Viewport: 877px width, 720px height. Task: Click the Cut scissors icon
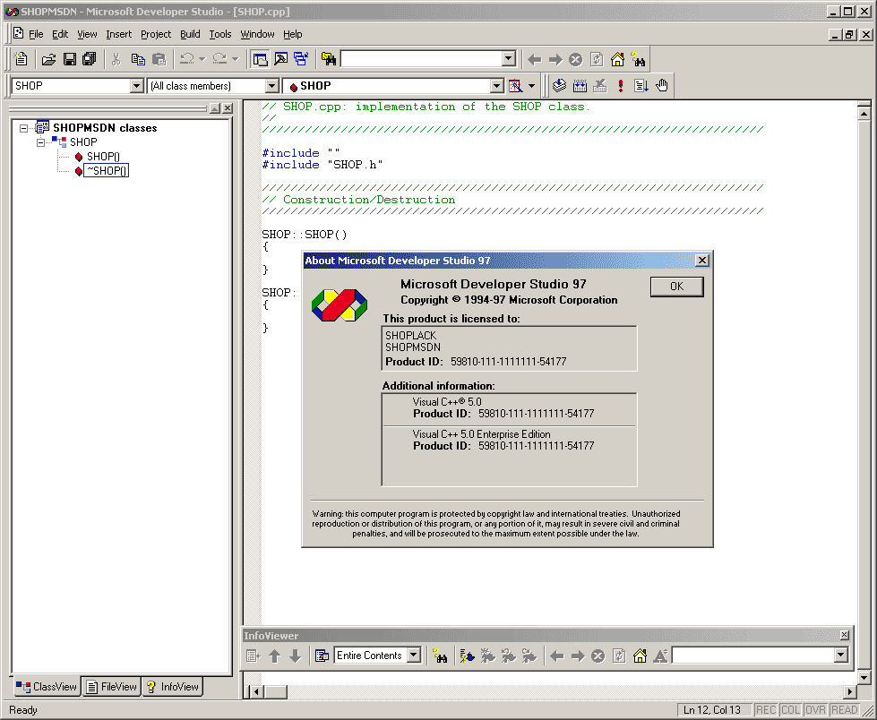pyautogui.click(x=116, y=59)
